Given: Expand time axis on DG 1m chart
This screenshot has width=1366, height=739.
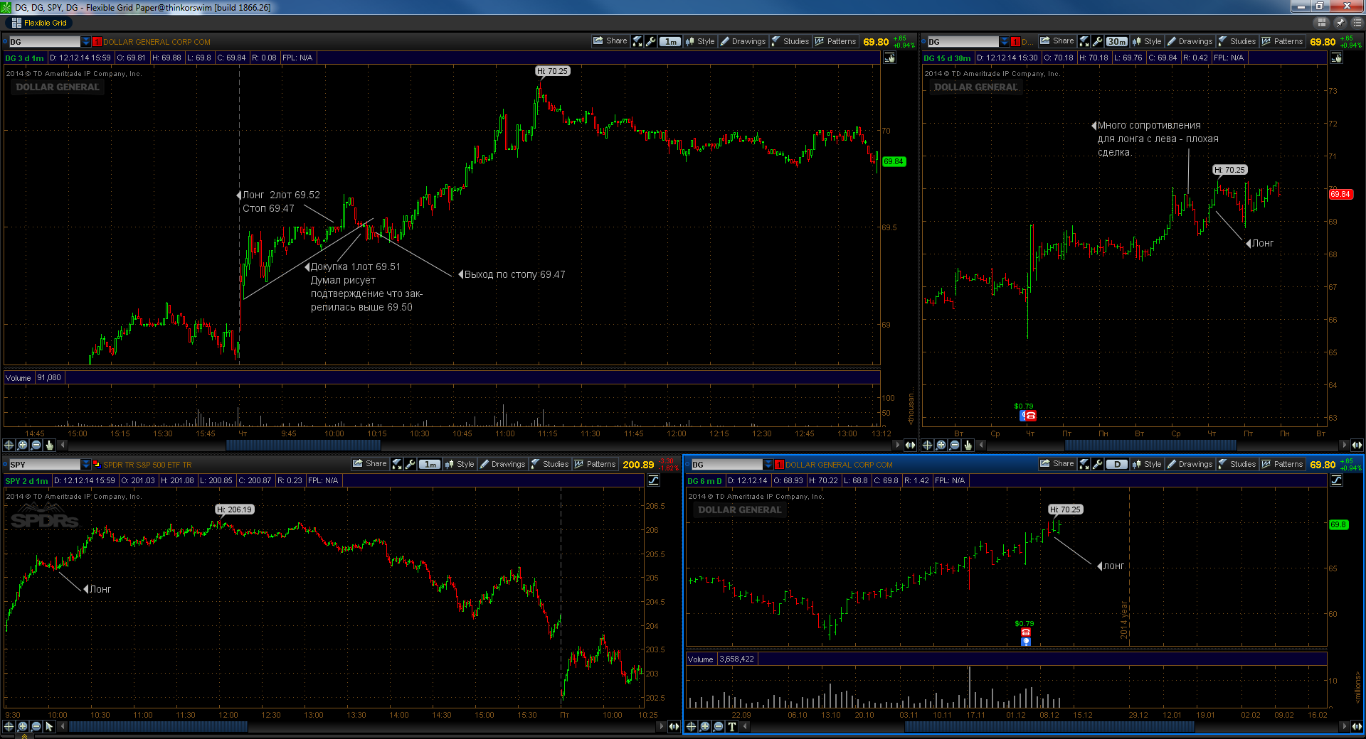Looking at the screenshot, I should (910, 445).
